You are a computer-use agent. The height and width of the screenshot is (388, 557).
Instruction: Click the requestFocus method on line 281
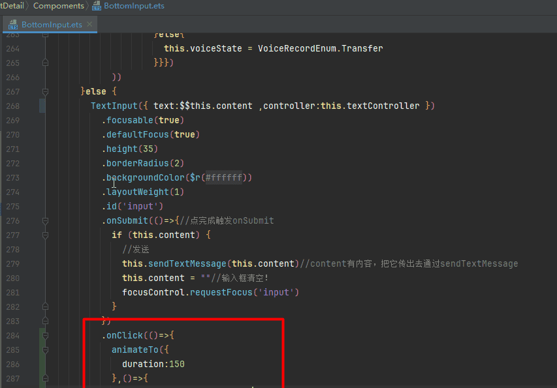pyautogui.click(x=224, y=292)
